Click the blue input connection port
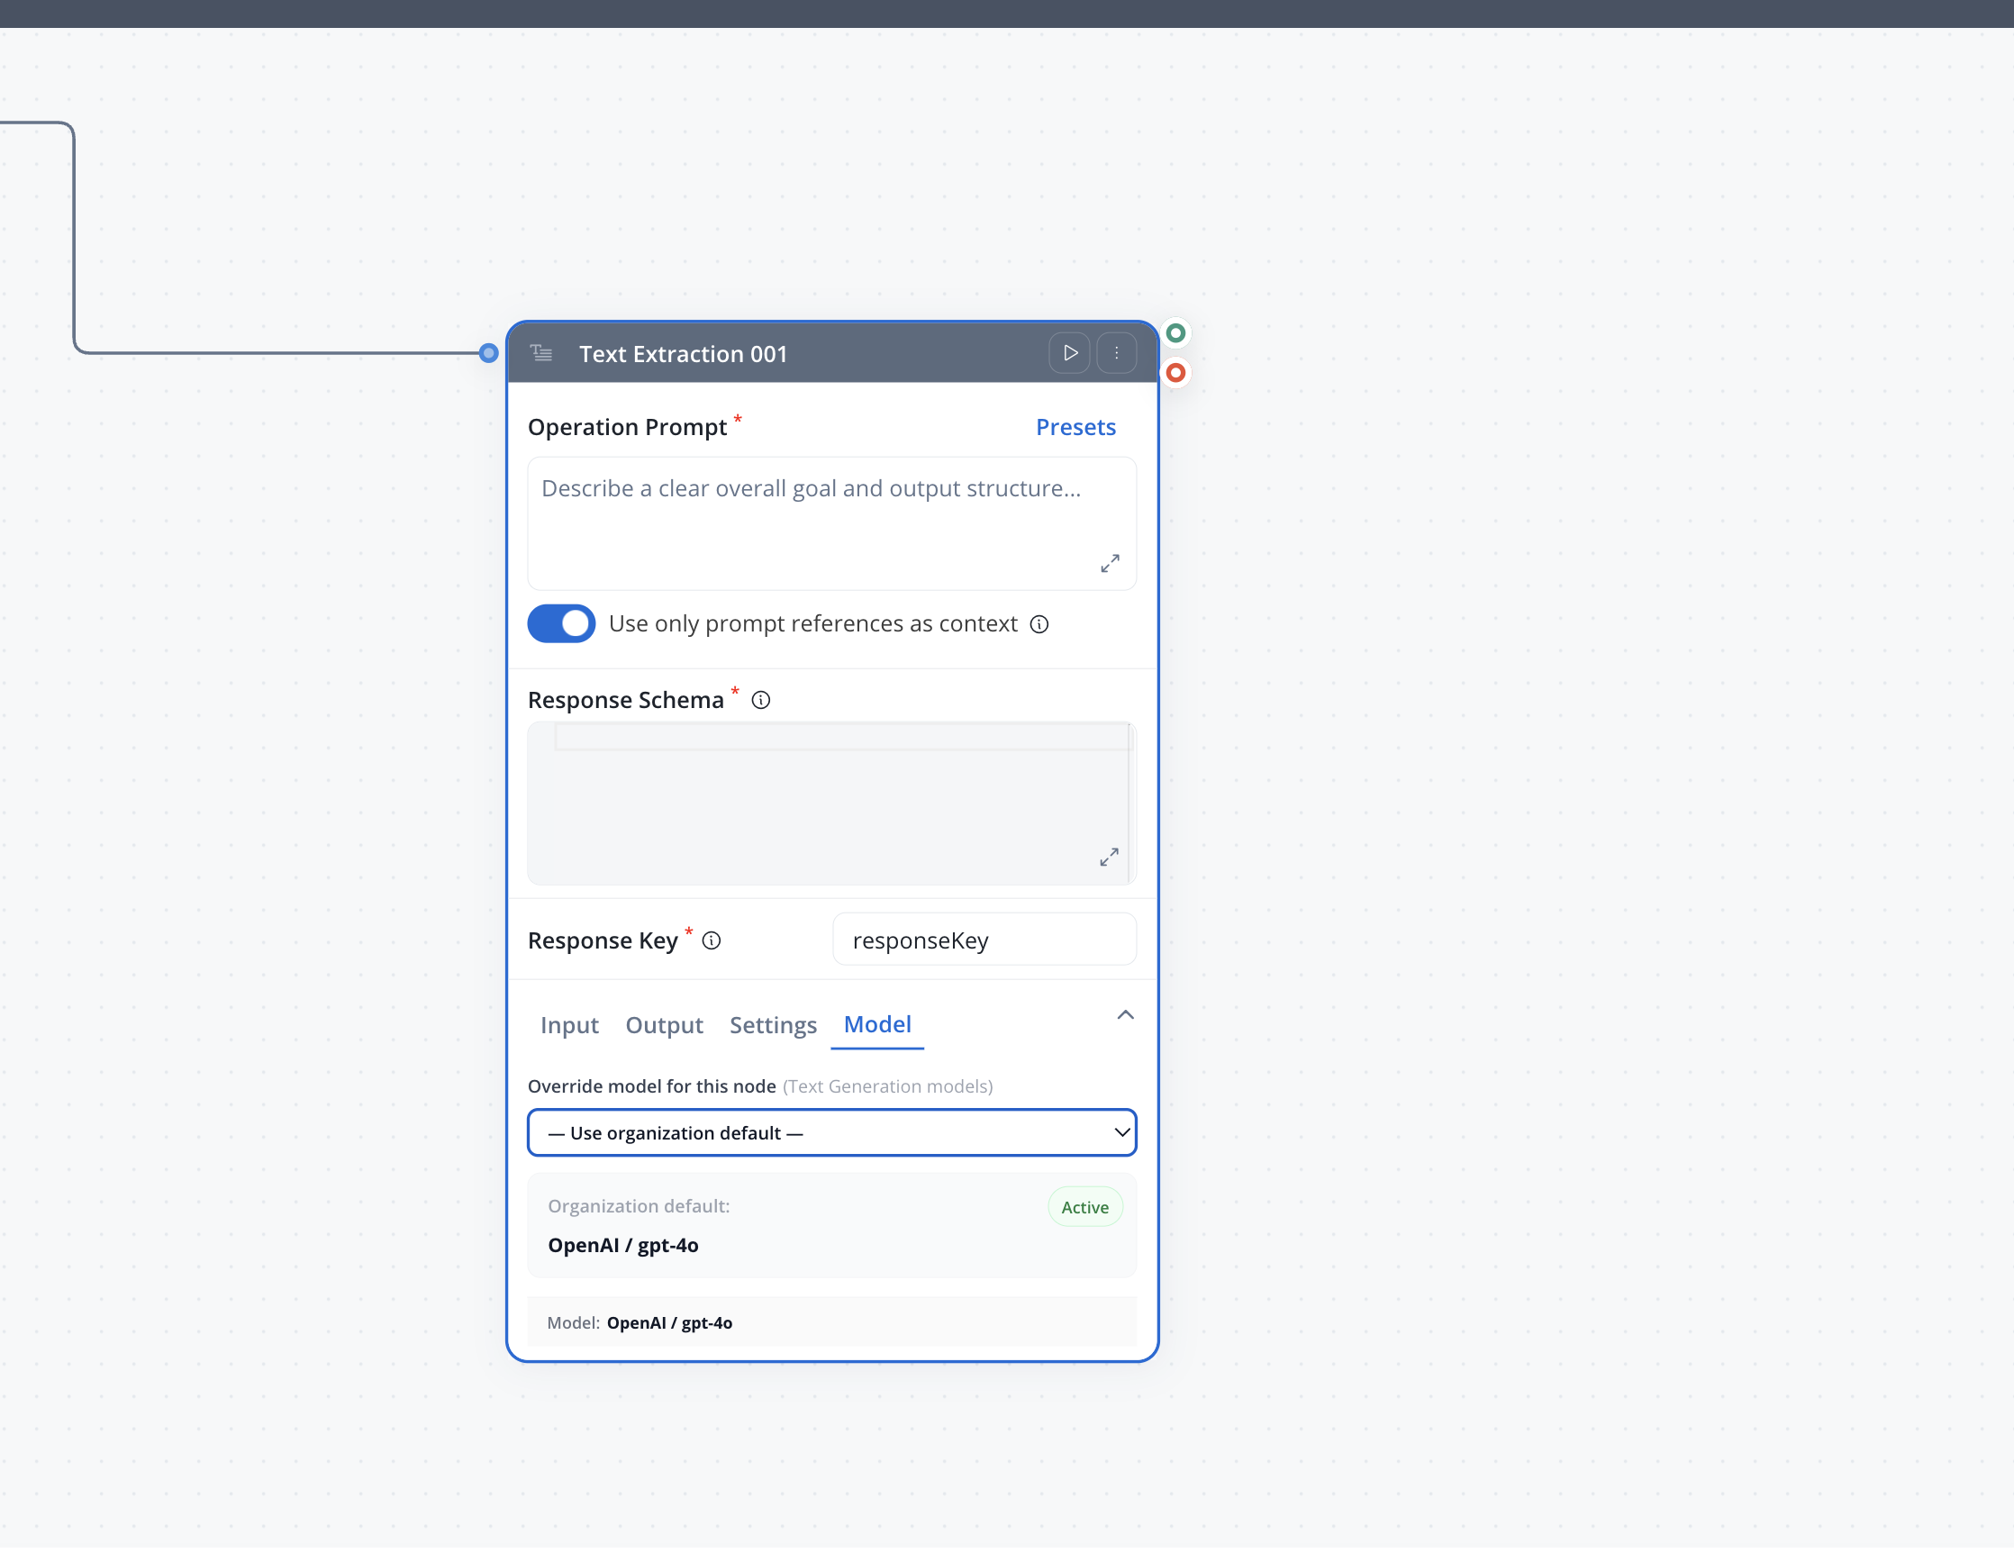Viewport: 2014px width, 1562px height. tap(488, 352)
